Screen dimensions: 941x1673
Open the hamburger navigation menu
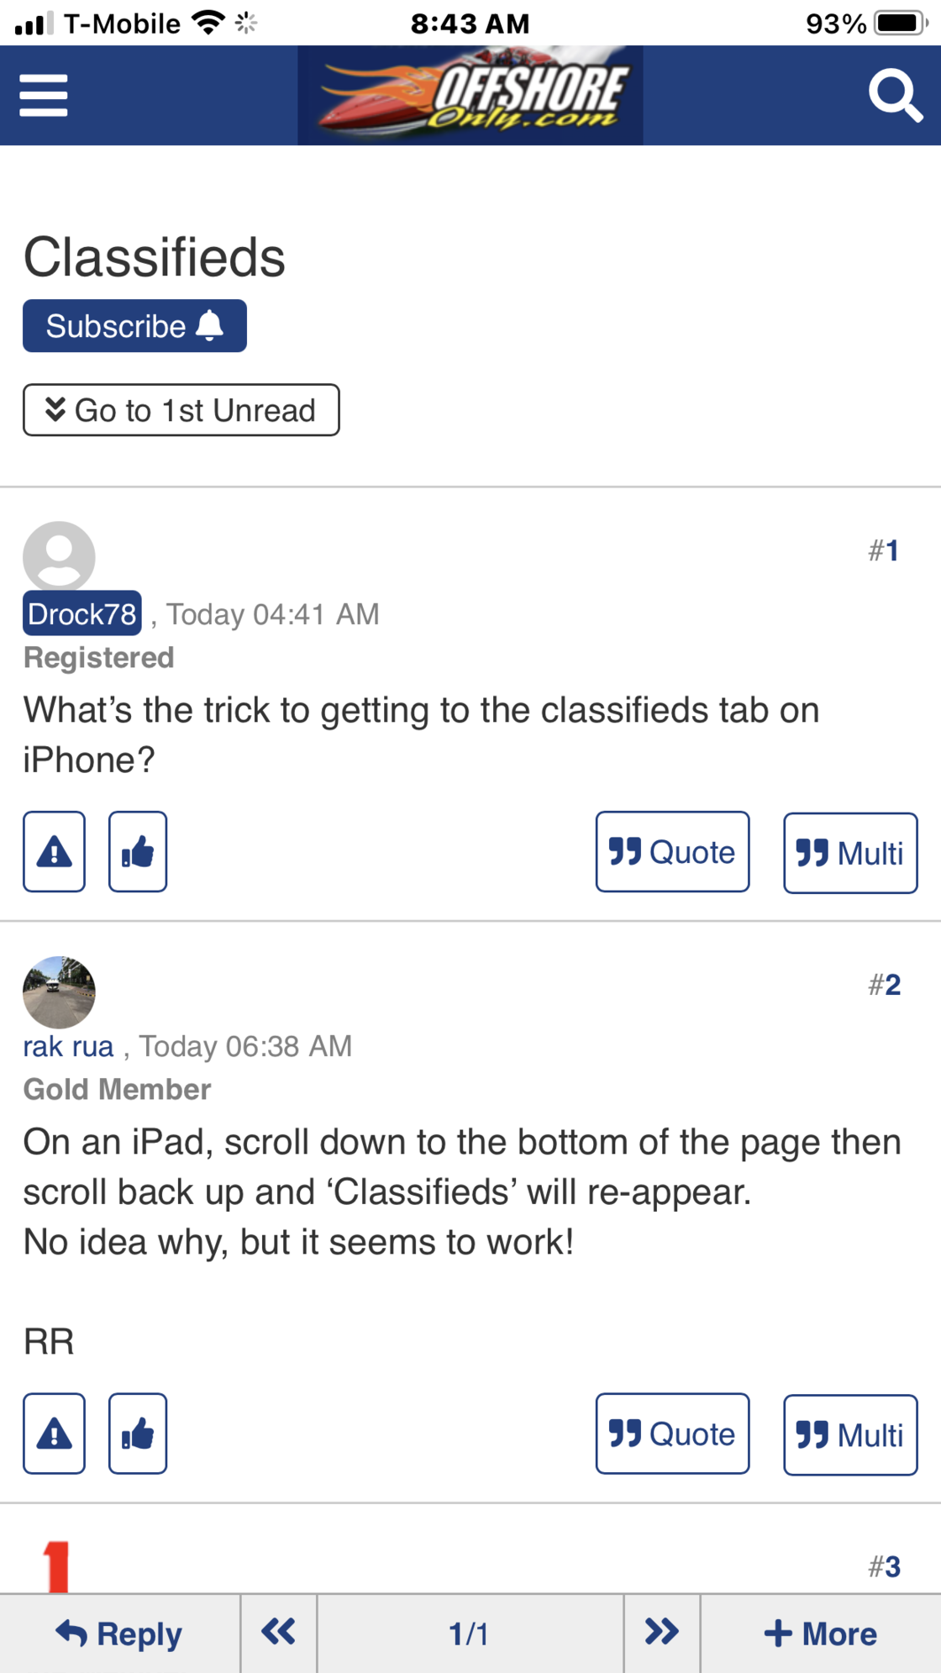coord(44,95)
